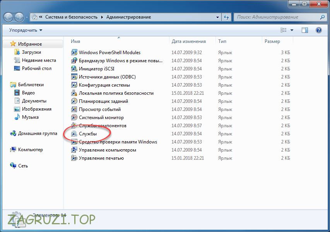
Task: Select the Управление компьютером icon
Action: click(x=74, y=150)
